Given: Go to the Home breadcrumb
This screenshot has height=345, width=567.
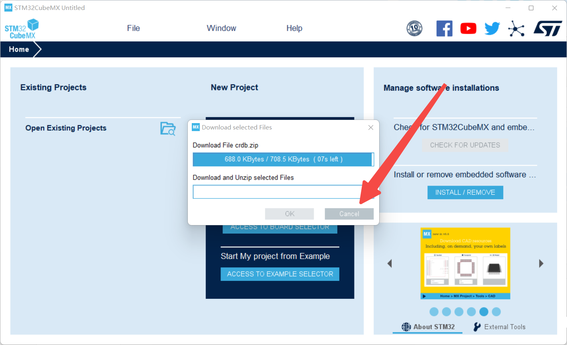Looking at the screenshot, I should coord(19,49).
